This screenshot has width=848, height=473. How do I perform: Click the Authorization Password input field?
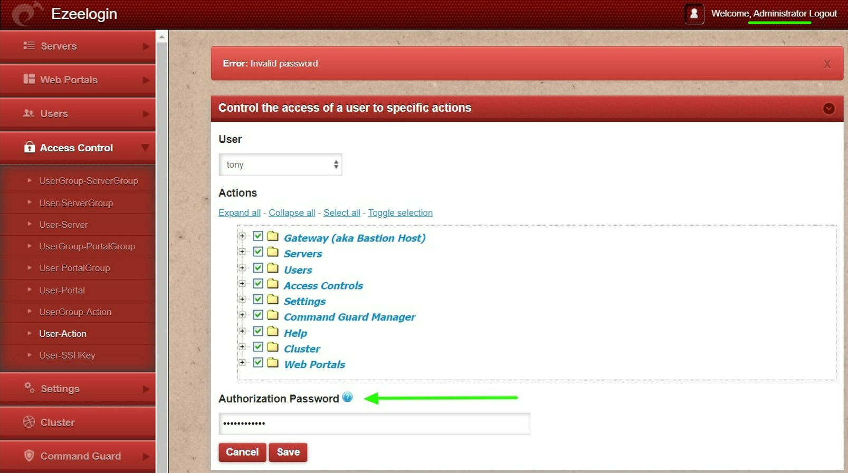point(374,424)
